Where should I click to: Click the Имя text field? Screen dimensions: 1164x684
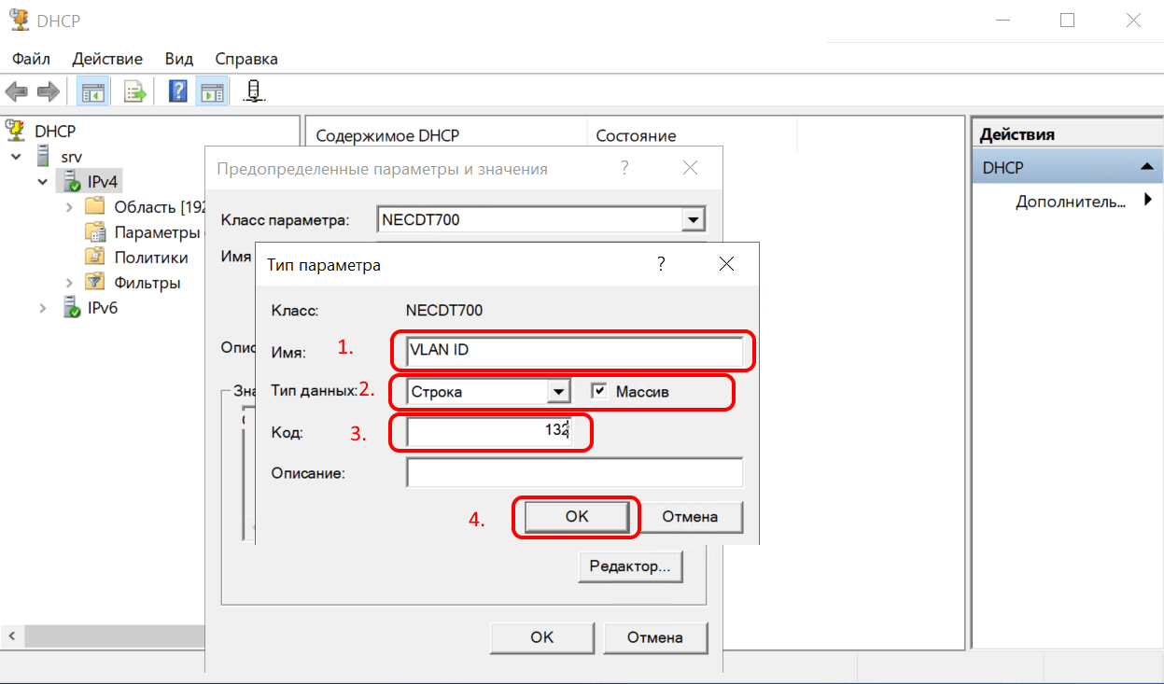(574, 352)
